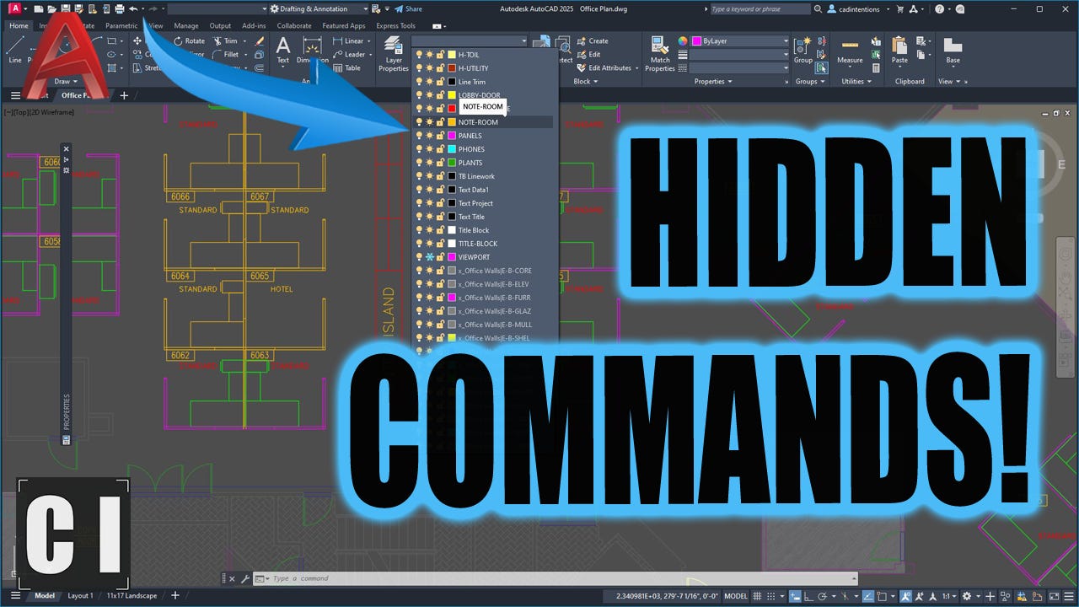Image resolution: width=1079 pixels, height=607 pixels.
Task: Open a file with the folder icon
Action: coord(52,8)
